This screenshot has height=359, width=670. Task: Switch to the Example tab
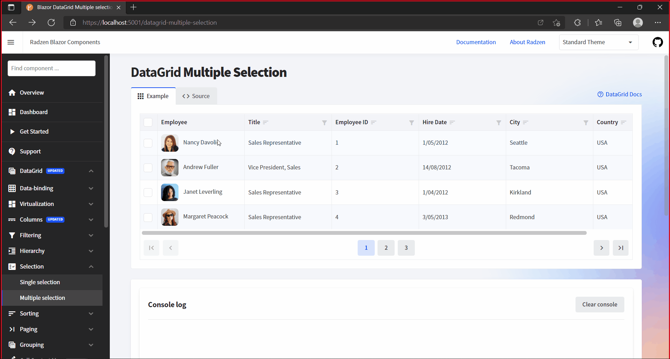(153, 96)
